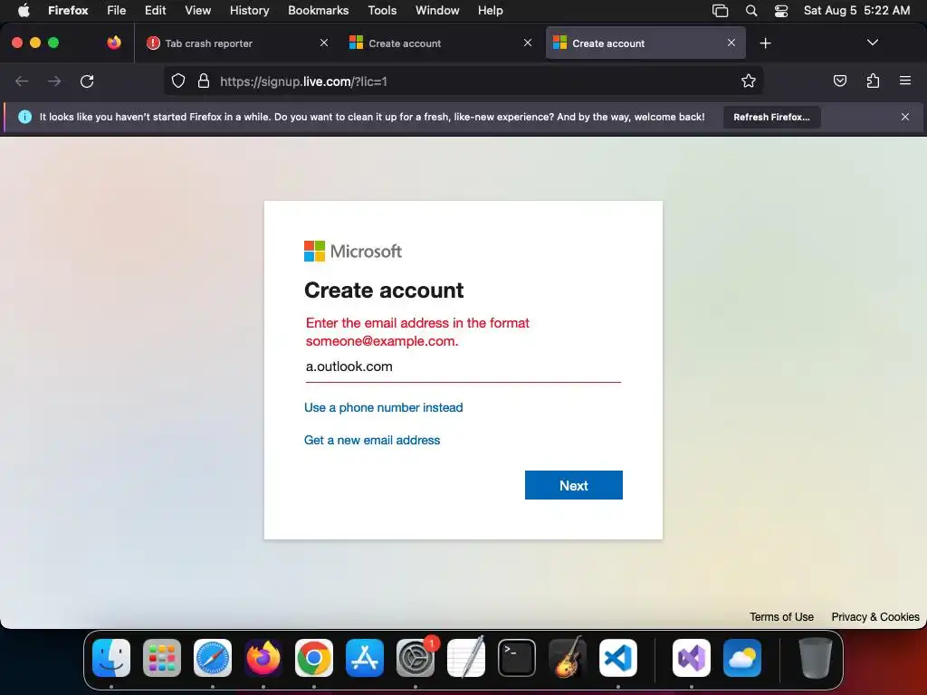This screenshot has height=695, width=927.
Task: Dismiss the Firefox refresh notification bar
Action: tap(905, 117)
